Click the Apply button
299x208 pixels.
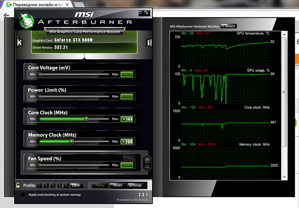100,185
